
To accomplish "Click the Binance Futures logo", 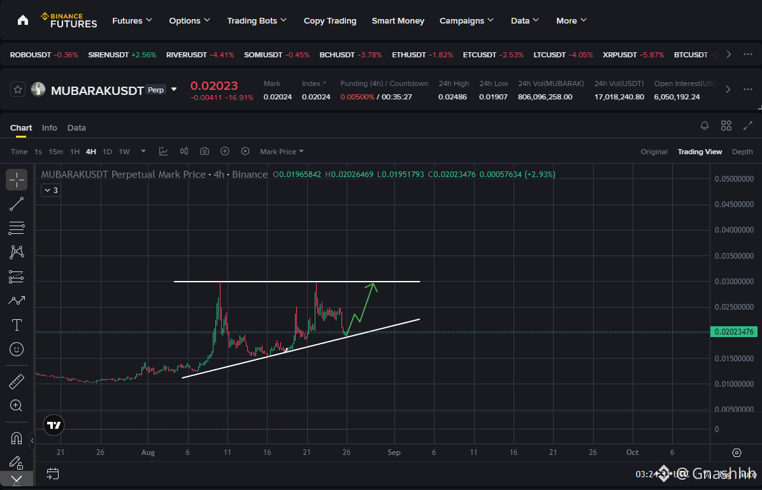I will coord(69,20).
